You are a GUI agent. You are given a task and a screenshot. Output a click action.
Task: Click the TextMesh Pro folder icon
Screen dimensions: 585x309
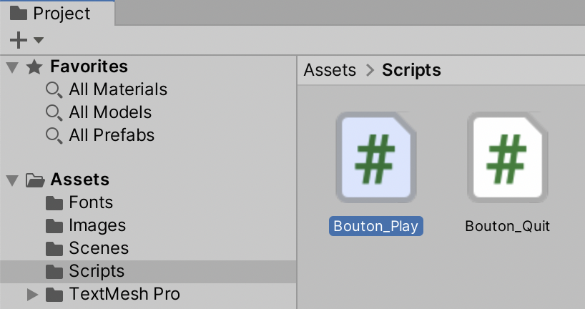(54, 294)
